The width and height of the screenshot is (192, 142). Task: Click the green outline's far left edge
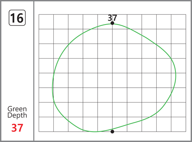(x=52, y=88)
